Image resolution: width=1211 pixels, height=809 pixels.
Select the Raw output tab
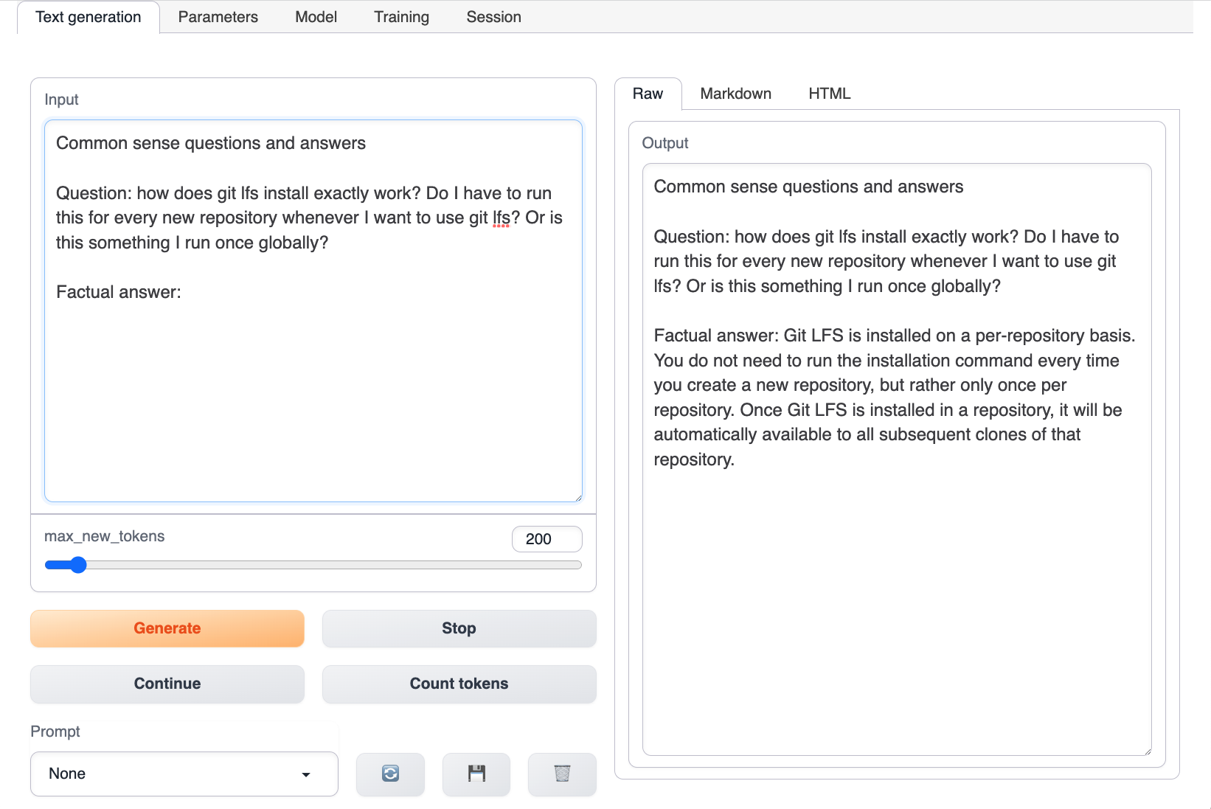[x=648, y=94]
